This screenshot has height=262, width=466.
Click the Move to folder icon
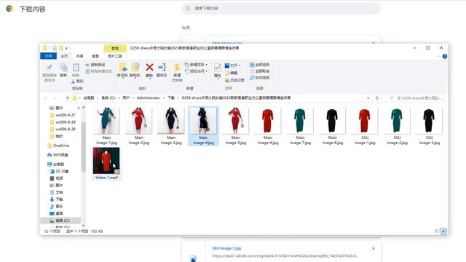tap(122, 71)
